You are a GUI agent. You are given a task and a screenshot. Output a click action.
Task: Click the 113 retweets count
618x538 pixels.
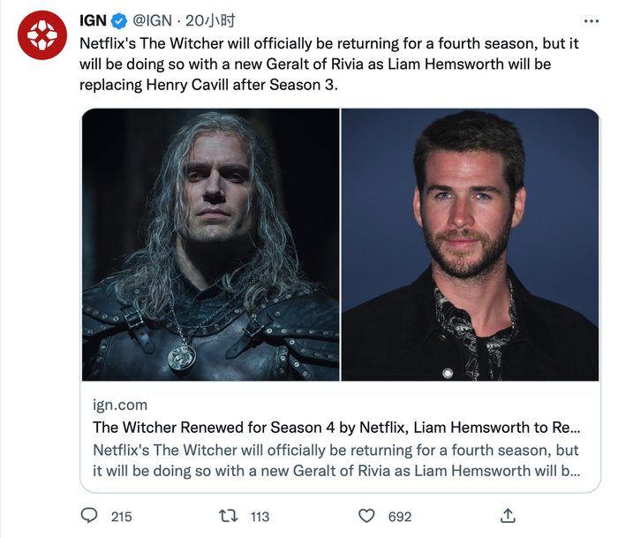pos(260,516)
